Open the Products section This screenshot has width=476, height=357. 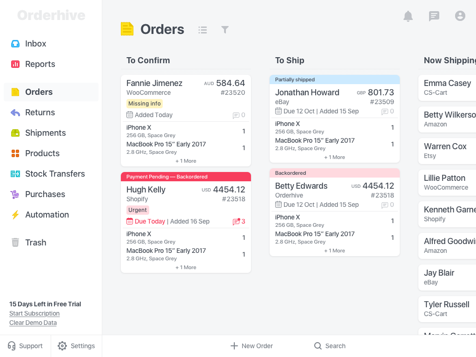42,153
